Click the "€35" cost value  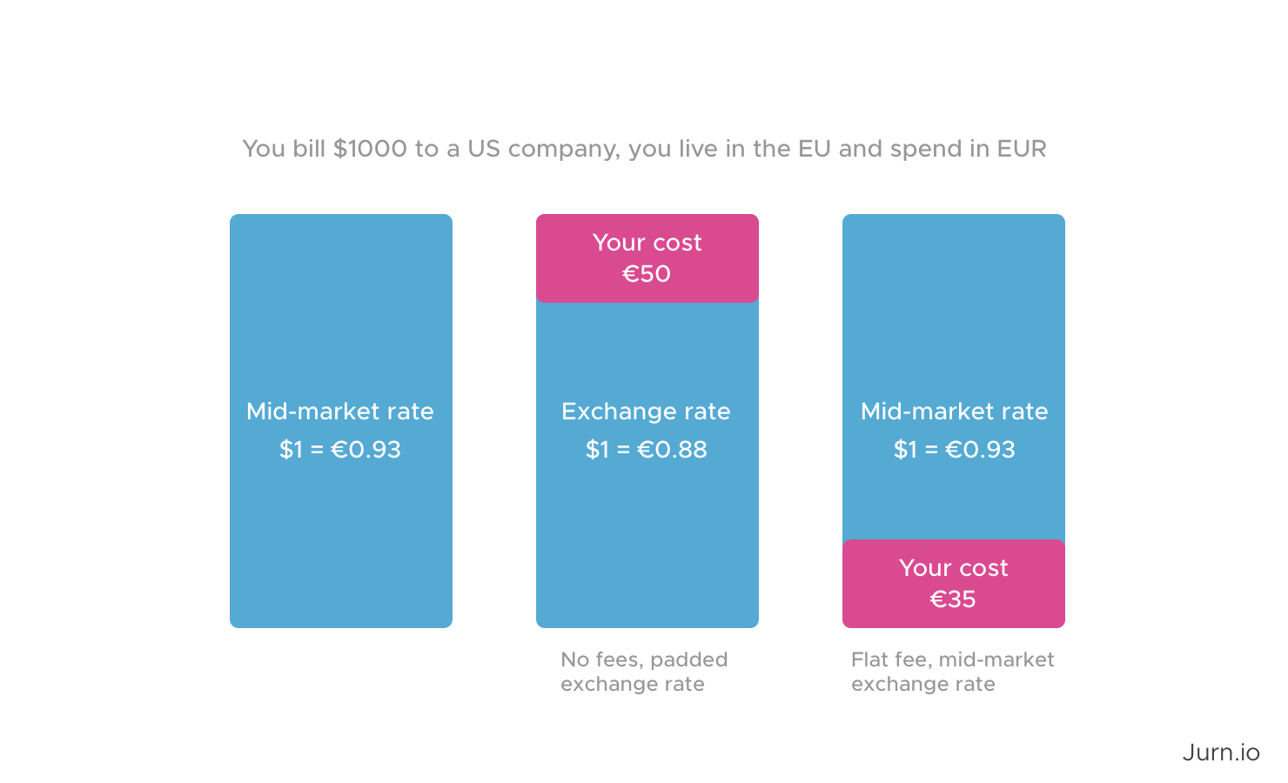pos(953,599)
